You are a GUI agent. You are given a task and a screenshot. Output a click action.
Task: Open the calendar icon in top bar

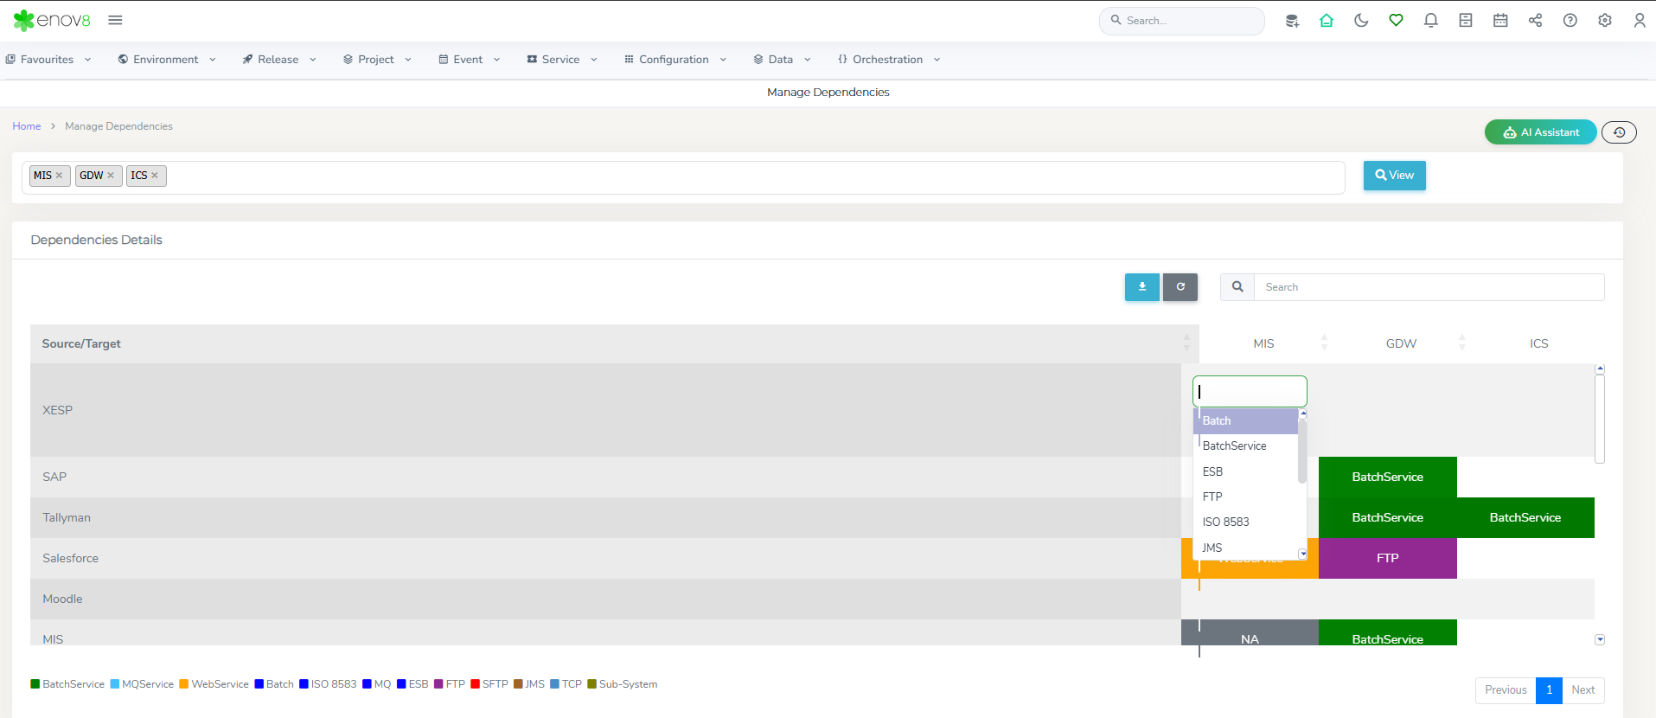tap(1500, 21)
